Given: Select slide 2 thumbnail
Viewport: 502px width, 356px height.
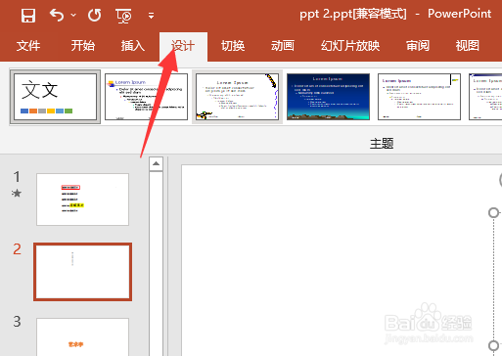Looking at the screenshot, I should (x=82, y=272).
